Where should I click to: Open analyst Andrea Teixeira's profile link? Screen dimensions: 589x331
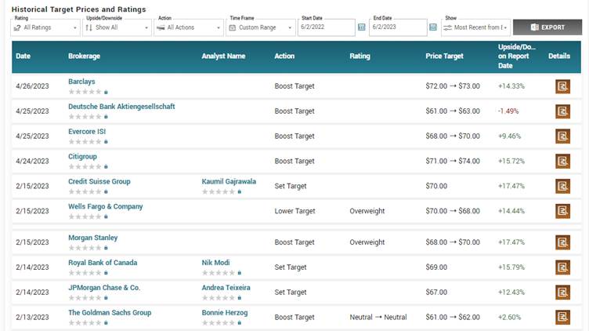tap(226, 288)
